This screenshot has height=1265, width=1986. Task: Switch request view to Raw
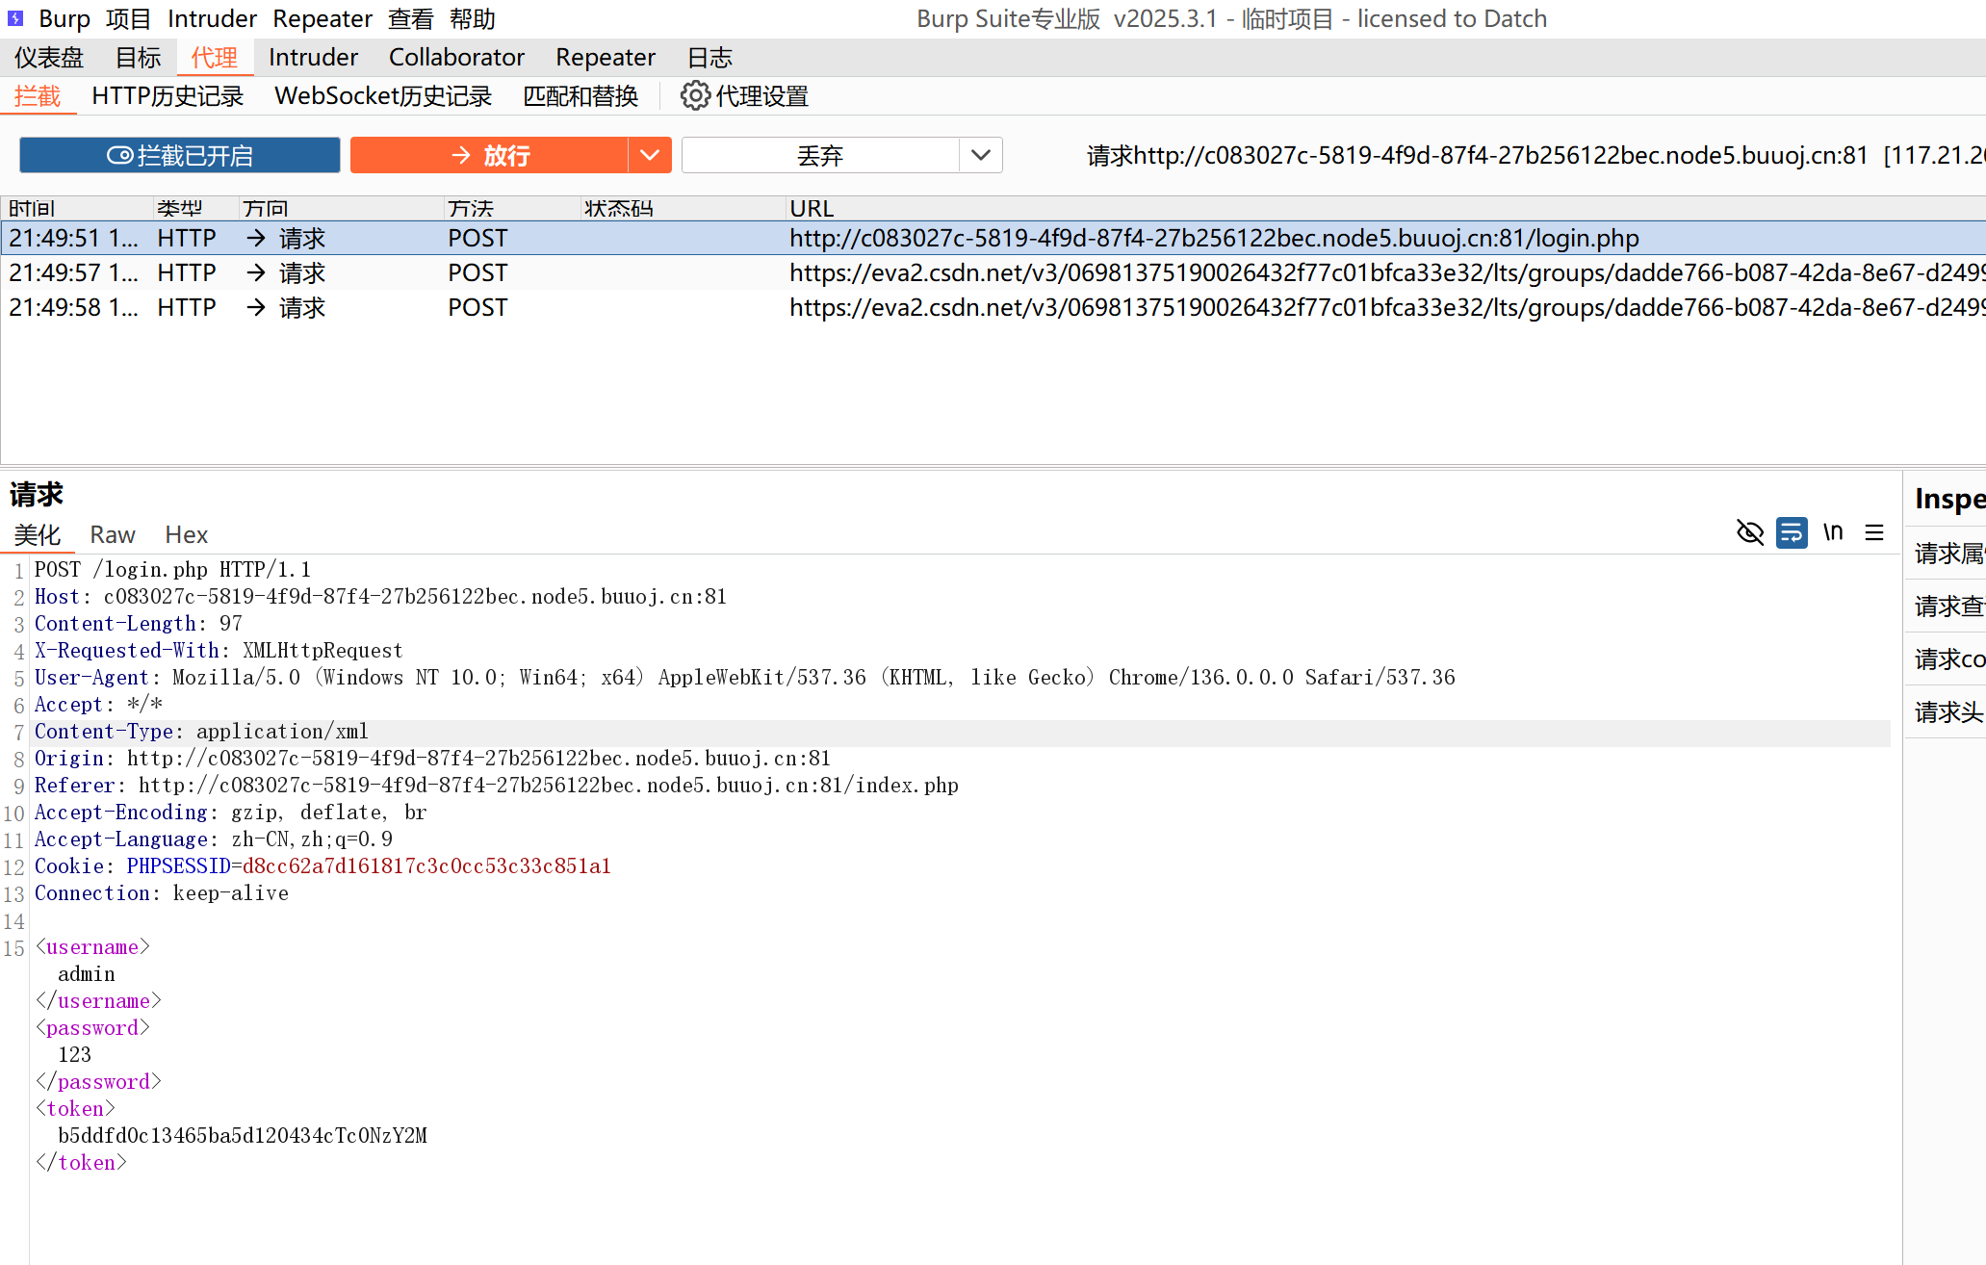tap(113, 534)
